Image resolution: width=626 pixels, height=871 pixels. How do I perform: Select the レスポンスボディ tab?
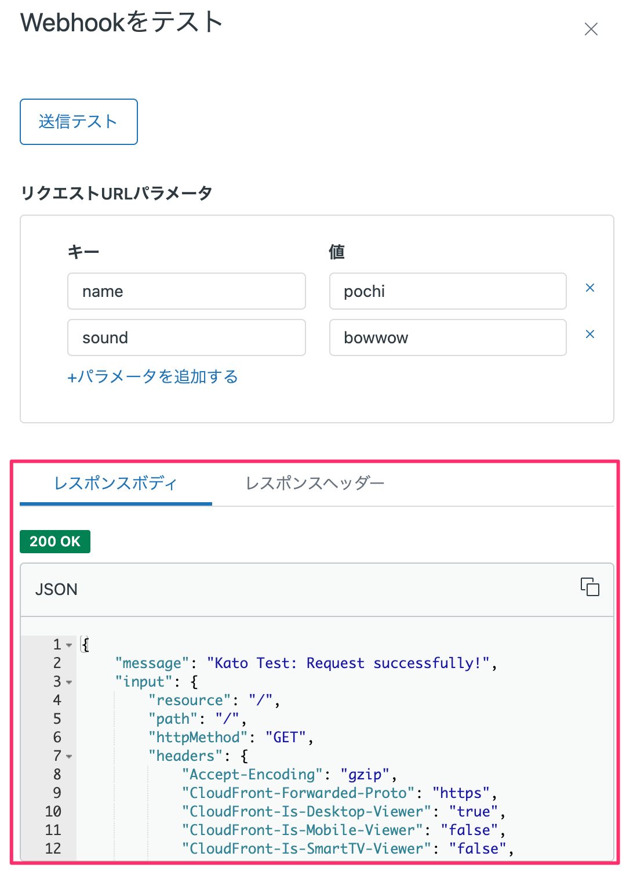pyautogui.click(x=115, y=483)
